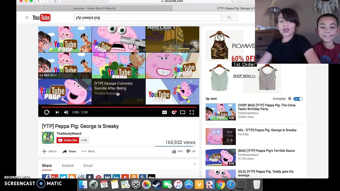Replay the video with the replay icon
This screenshot has height=191, width=340.
coord(47,112)
